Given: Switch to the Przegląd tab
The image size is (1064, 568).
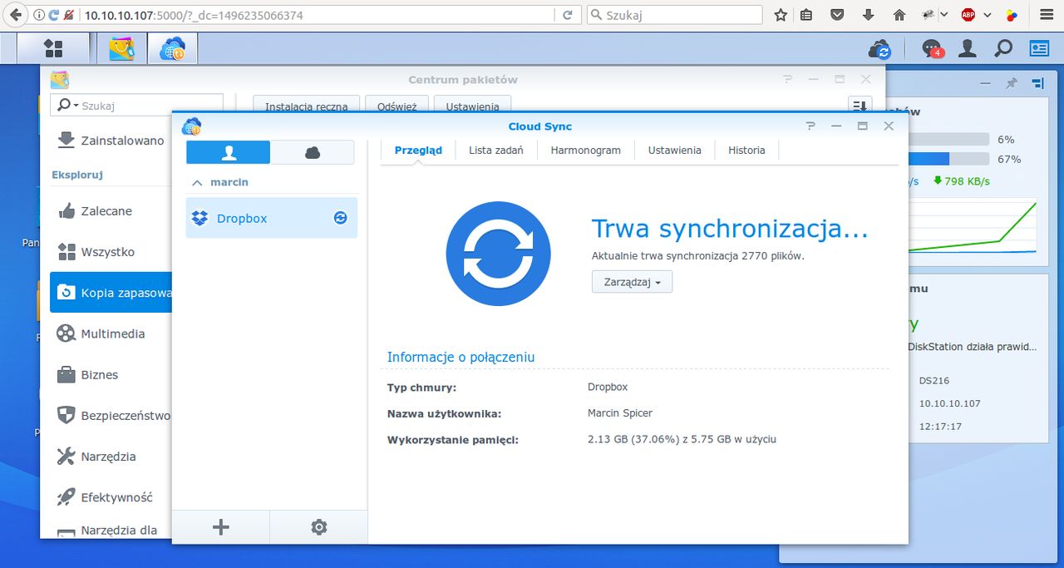Looking at the screenshot, I should click(x=418, y=151).
